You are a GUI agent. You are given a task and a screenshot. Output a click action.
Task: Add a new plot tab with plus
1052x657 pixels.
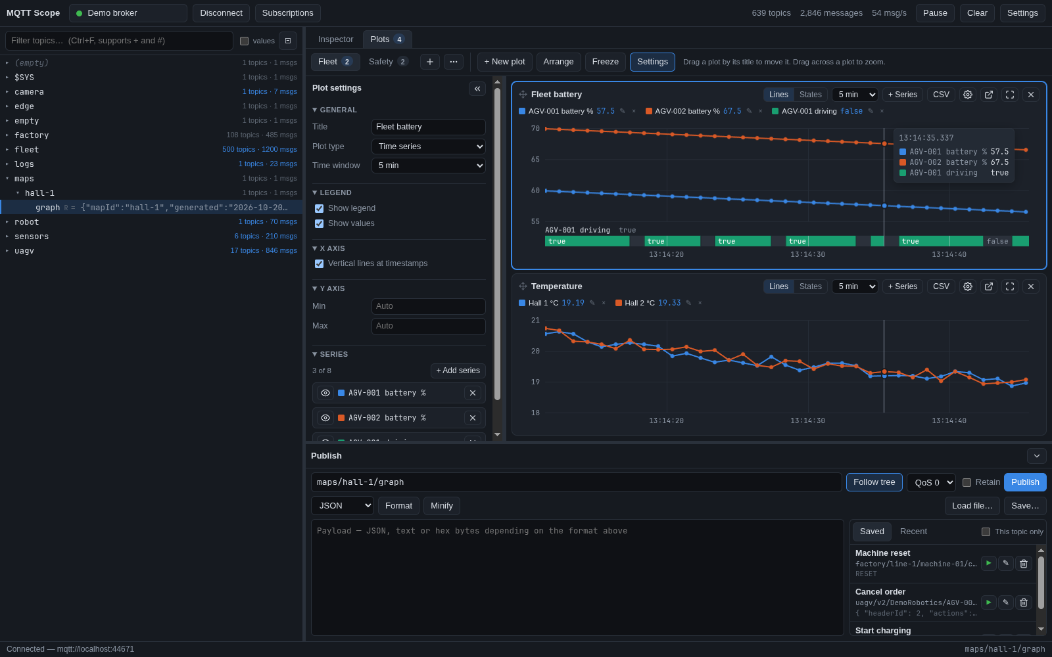point(430,62)
